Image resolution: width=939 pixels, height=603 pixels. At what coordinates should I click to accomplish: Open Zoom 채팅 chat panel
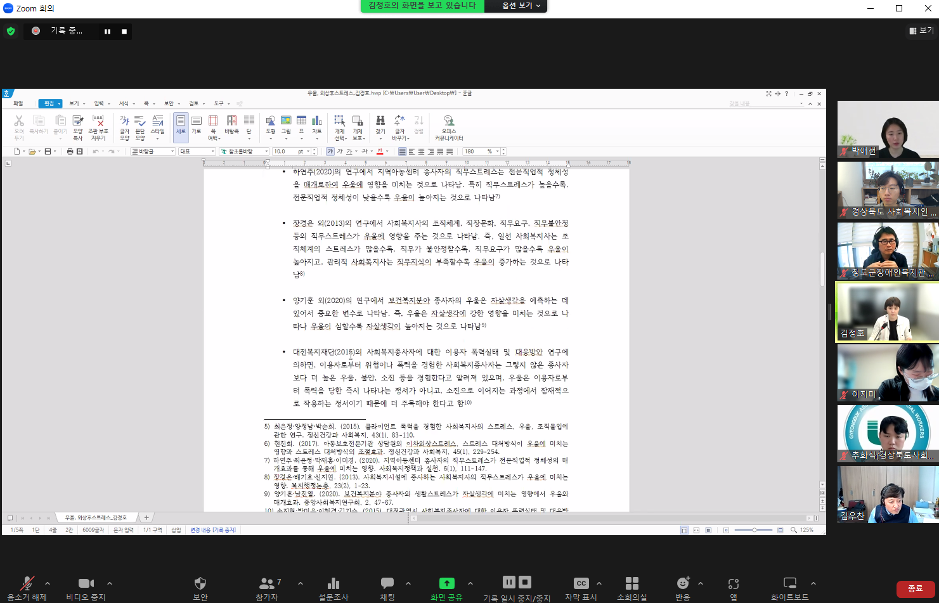coord(387,588)
